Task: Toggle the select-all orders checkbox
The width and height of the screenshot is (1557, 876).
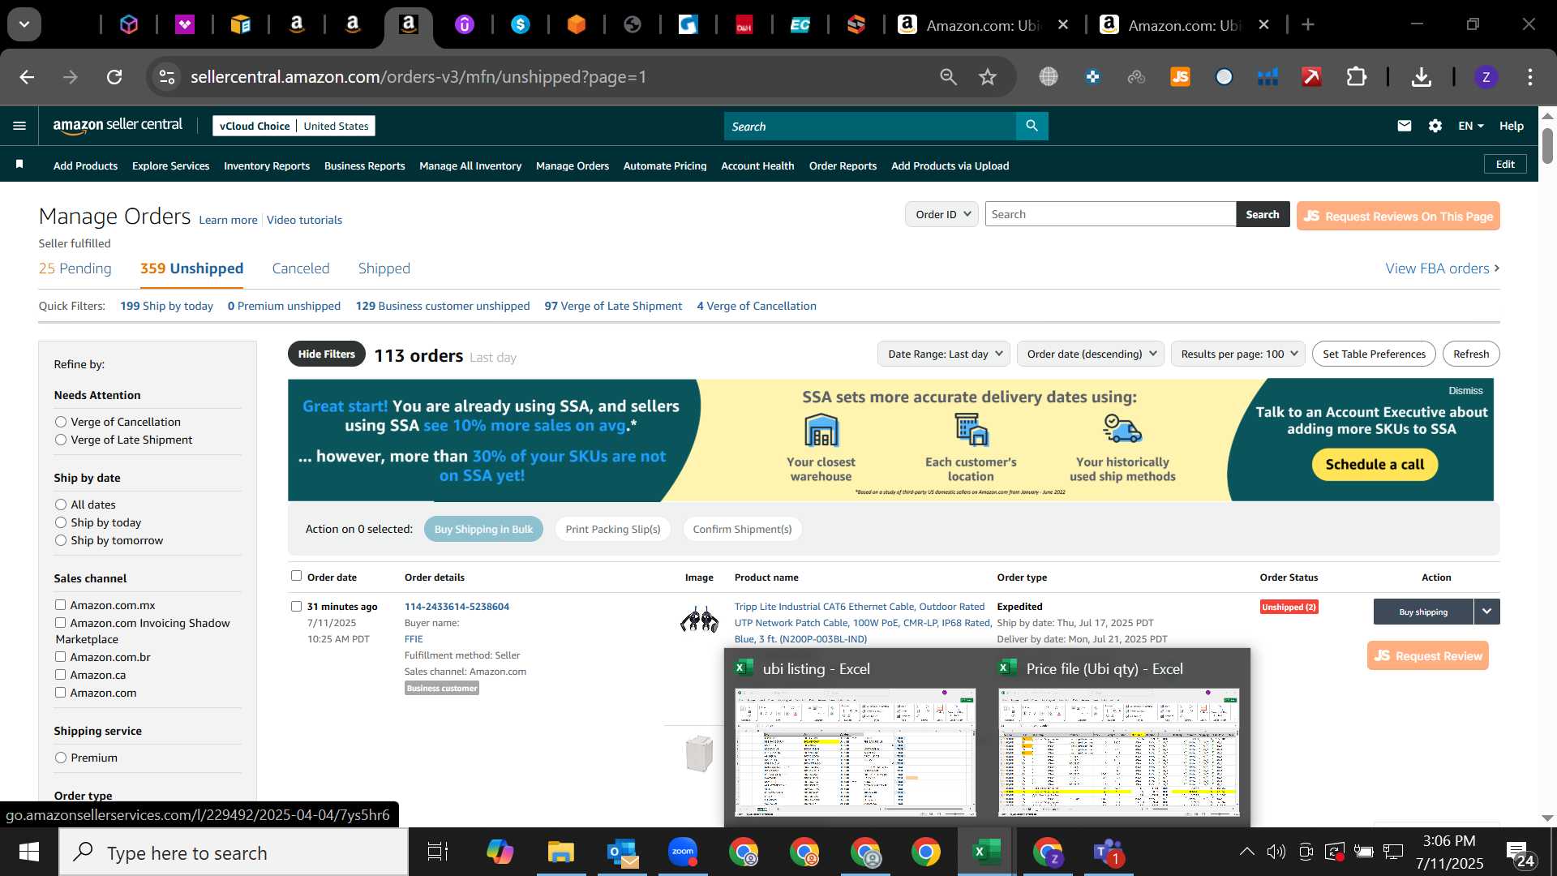Action: click(x=296, y=575)
